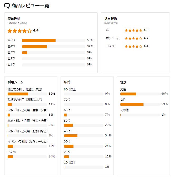Click the speech bubble review icon
This screenshot has width=173, height=179.
click(x=7, y=6)
